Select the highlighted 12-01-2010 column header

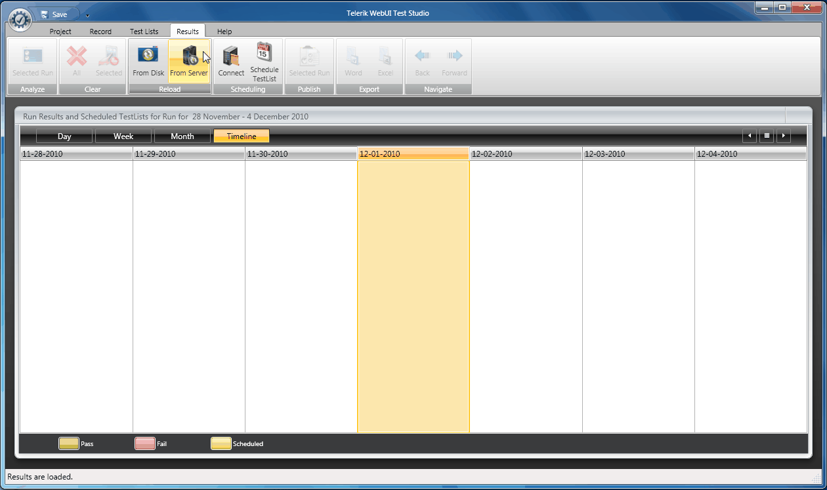tap(413, 154)
